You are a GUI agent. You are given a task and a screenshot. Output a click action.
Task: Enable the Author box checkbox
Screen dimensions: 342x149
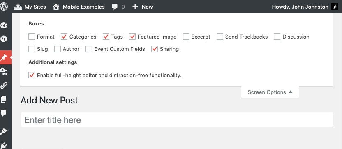(x=58, y=49)
